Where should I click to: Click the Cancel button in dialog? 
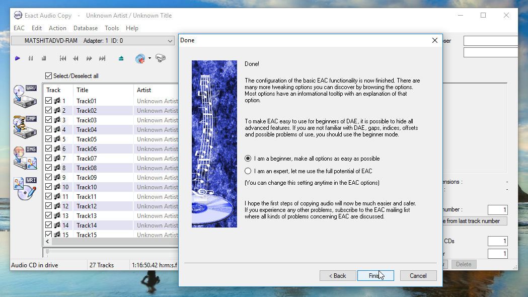[x=418, y=276]
